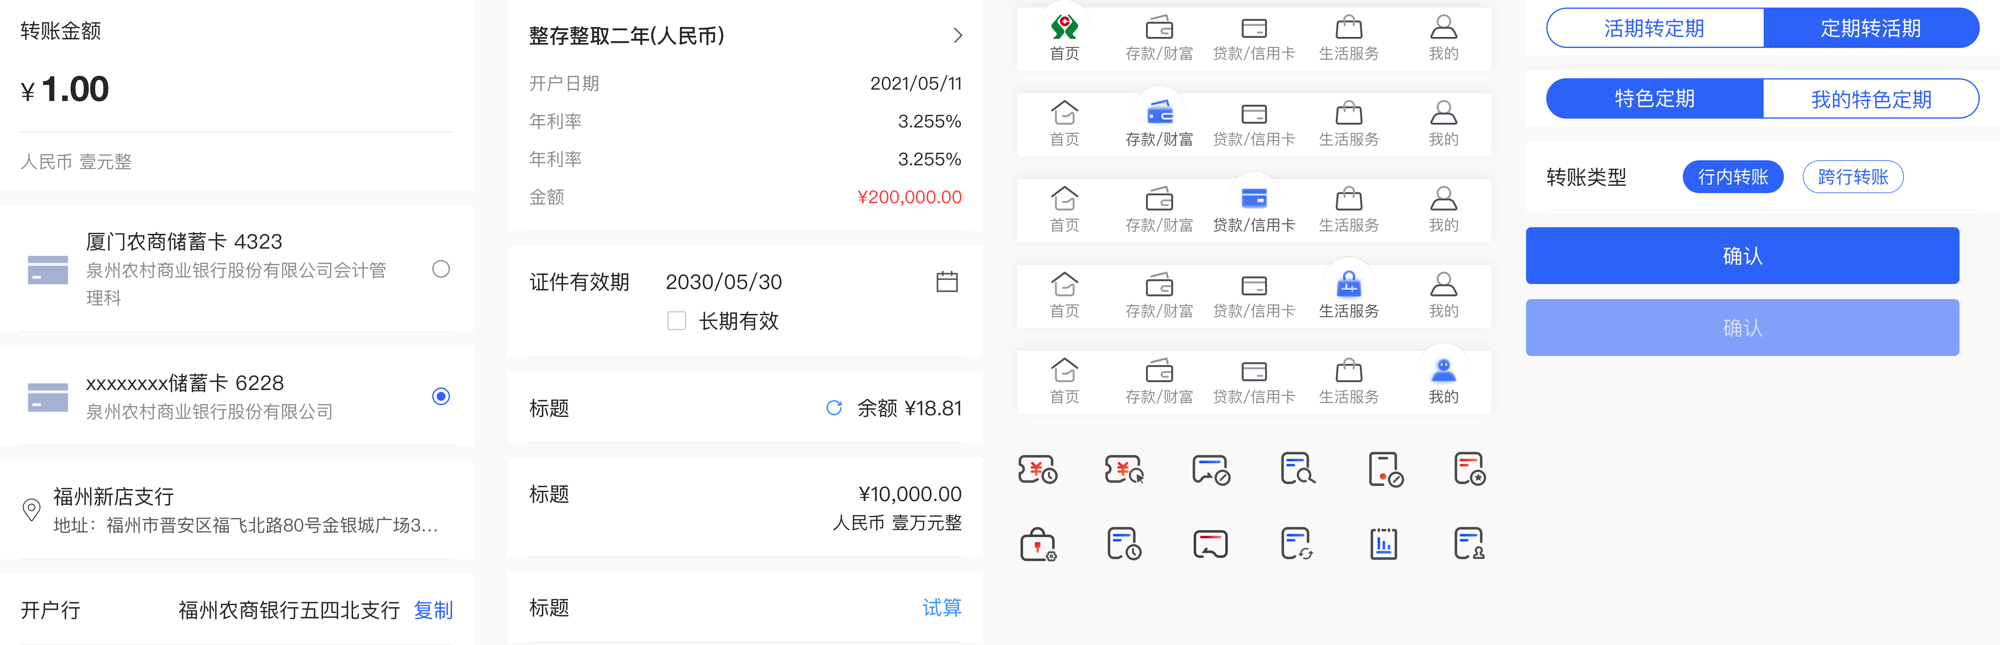Check the 长期有效 checkbox
2000x645 pixels.
tap(677, 321)
